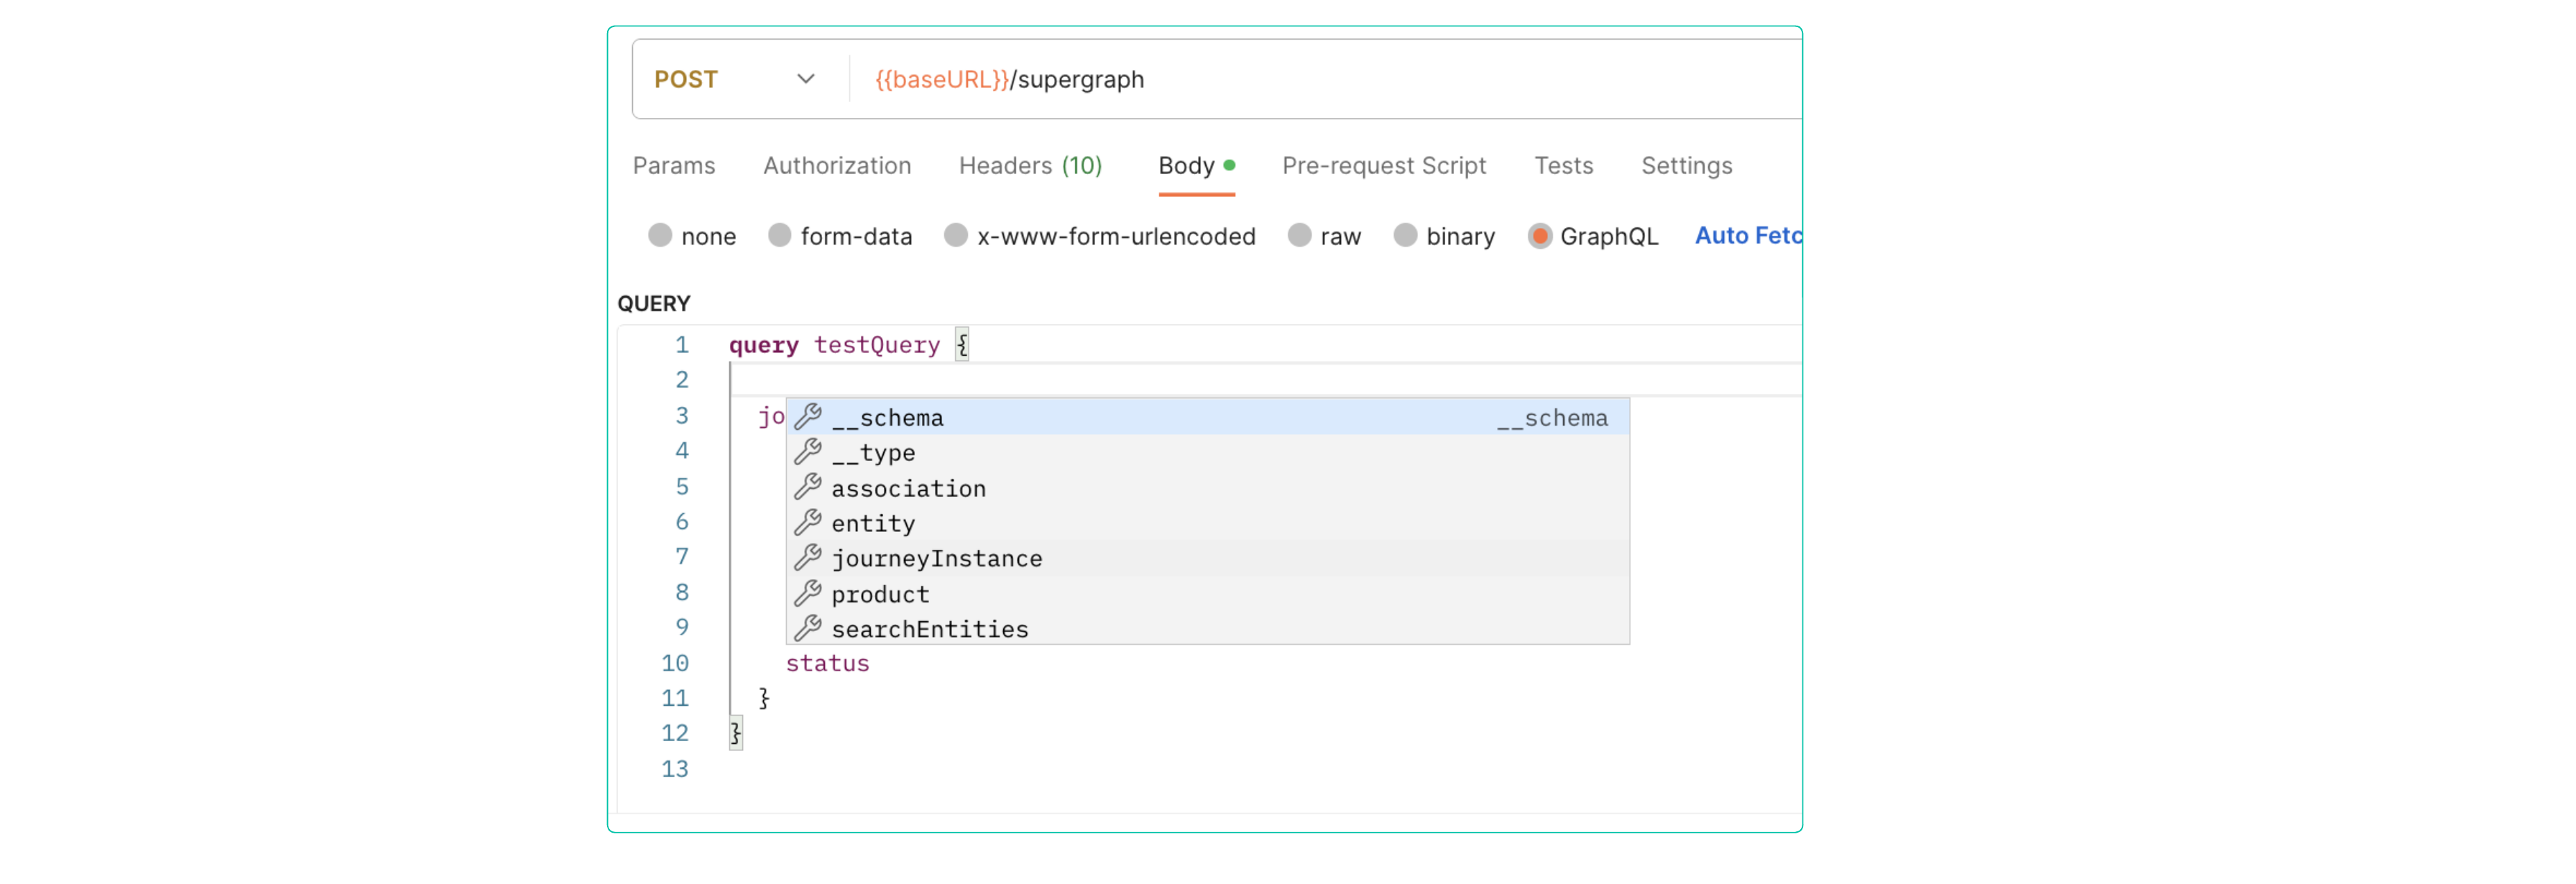The height and width of the screenshot is (884, 2576).
Task: Select the form-data radio option
Action: point(779,236)
